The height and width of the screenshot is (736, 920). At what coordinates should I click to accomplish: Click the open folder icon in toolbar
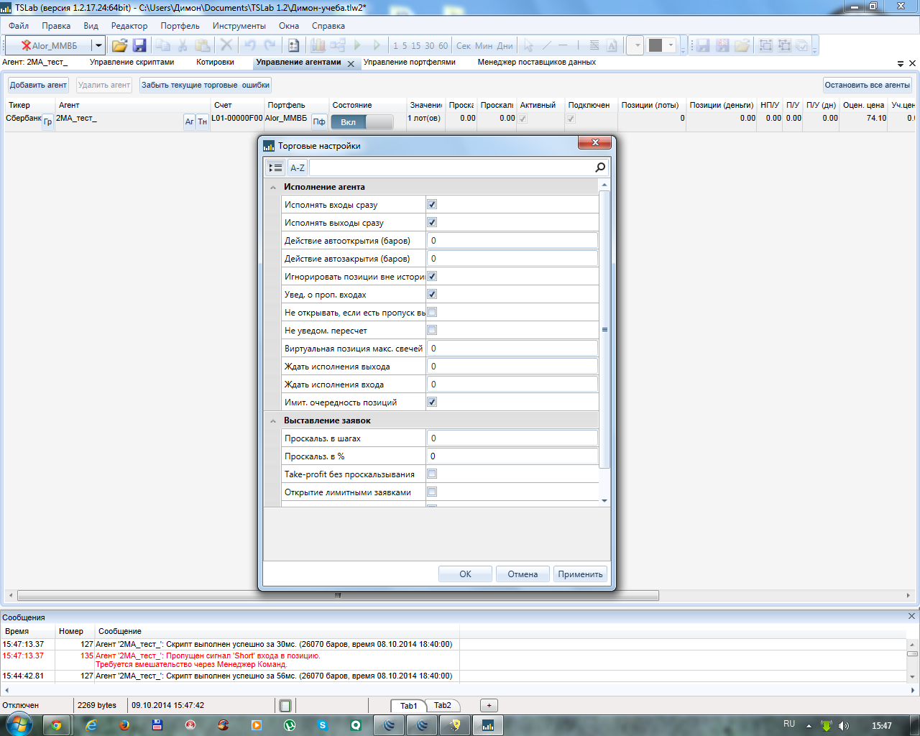[119, 45]
